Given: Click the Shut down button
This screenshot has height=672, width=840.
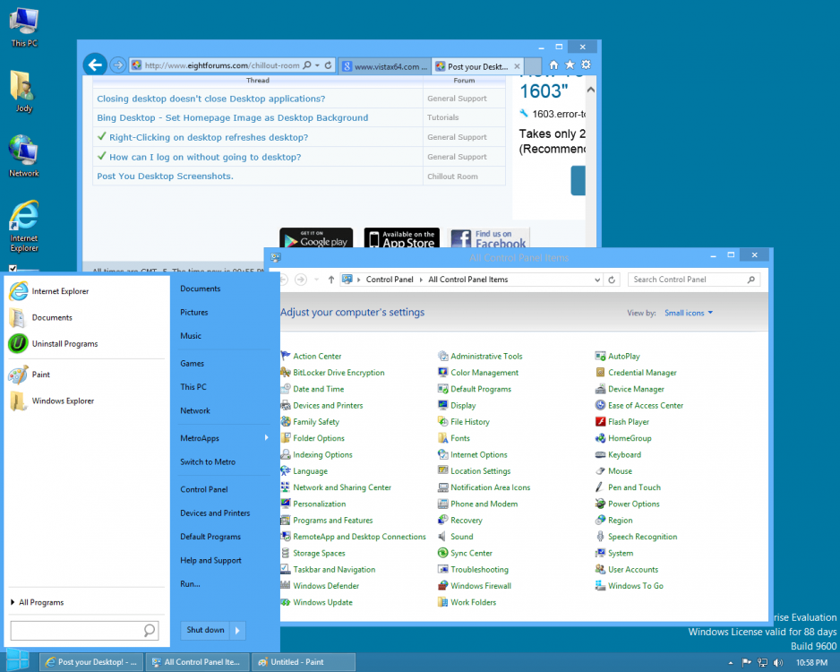Looking at the screenshot, I should pos(205,631).
